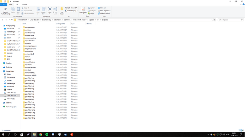Click Inverter utvalg to invert selection

pyautogui.click(x=104, y=13)
